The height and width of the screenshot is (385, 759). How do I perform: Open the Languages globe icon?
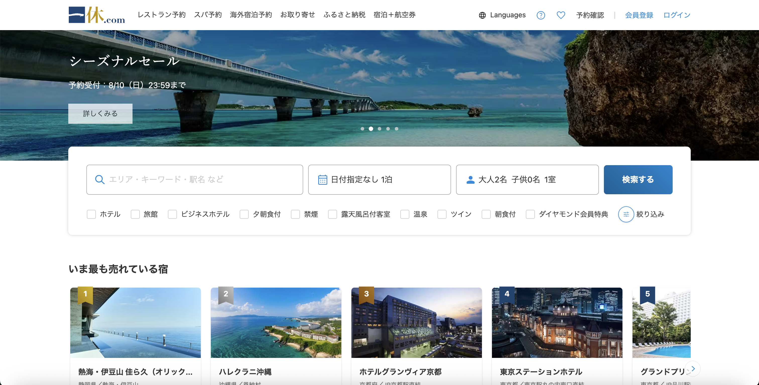click(483, 15)
